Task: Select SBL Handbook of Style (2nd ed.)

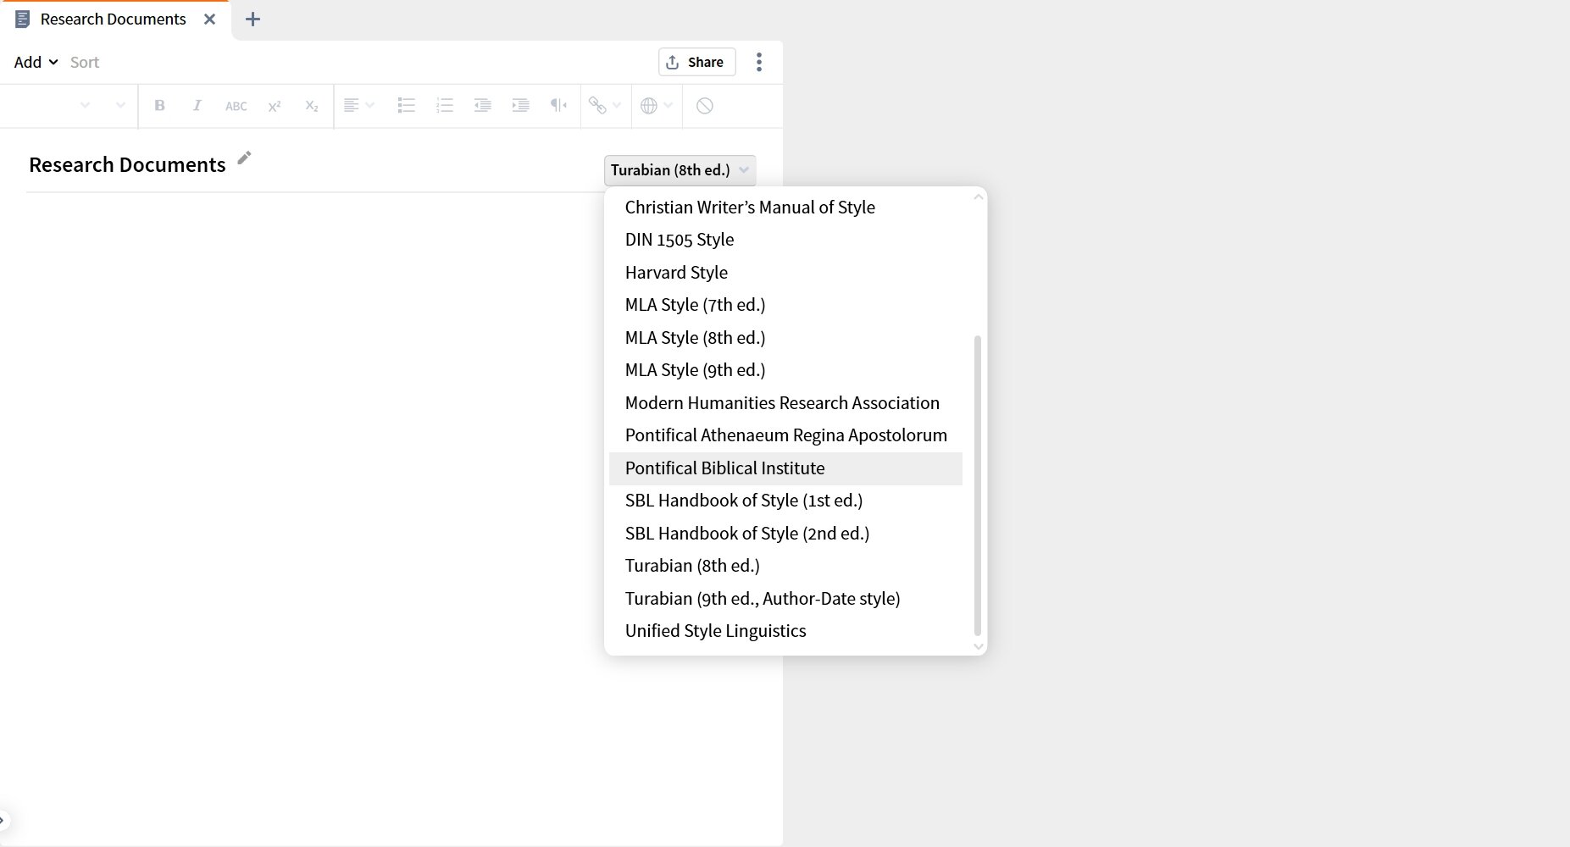Action: click(746, 534)
